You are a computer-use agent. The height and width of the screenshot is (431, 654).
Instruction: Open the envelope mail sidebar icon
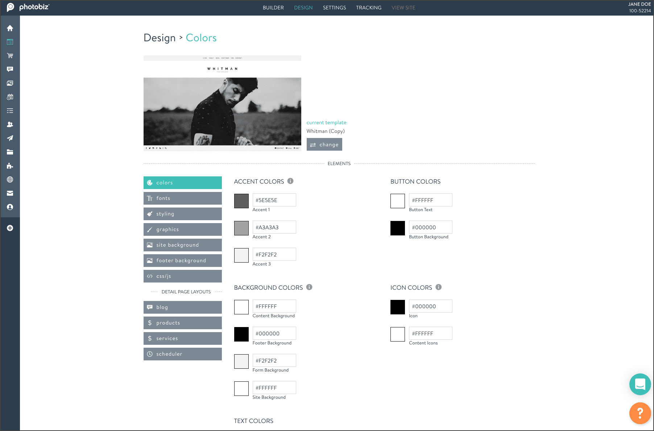coord(10,193)
